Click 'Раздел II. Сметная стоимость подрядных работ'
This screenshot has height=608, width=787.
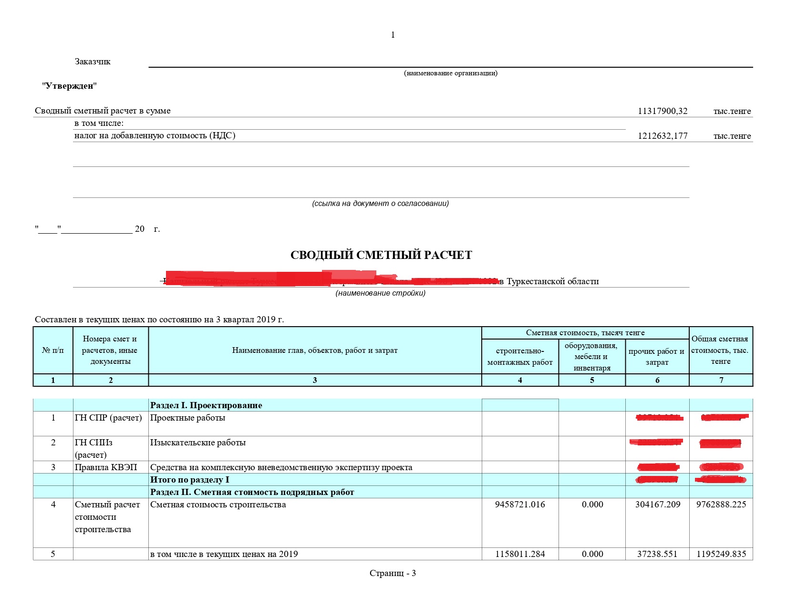coord(252,492)
